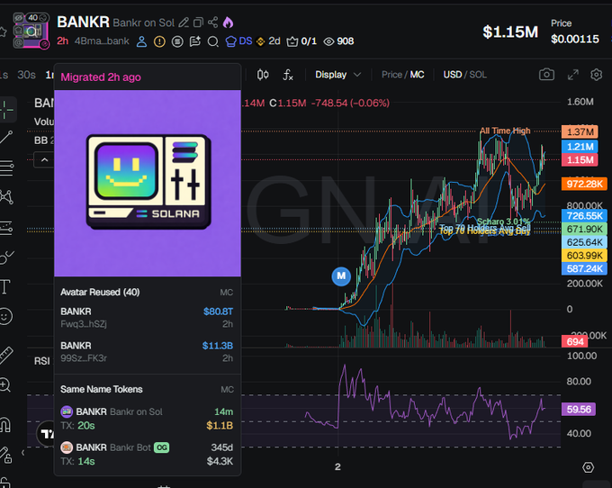Select the ruler measure tool
612x488 pixels.
tap(6, 355)
